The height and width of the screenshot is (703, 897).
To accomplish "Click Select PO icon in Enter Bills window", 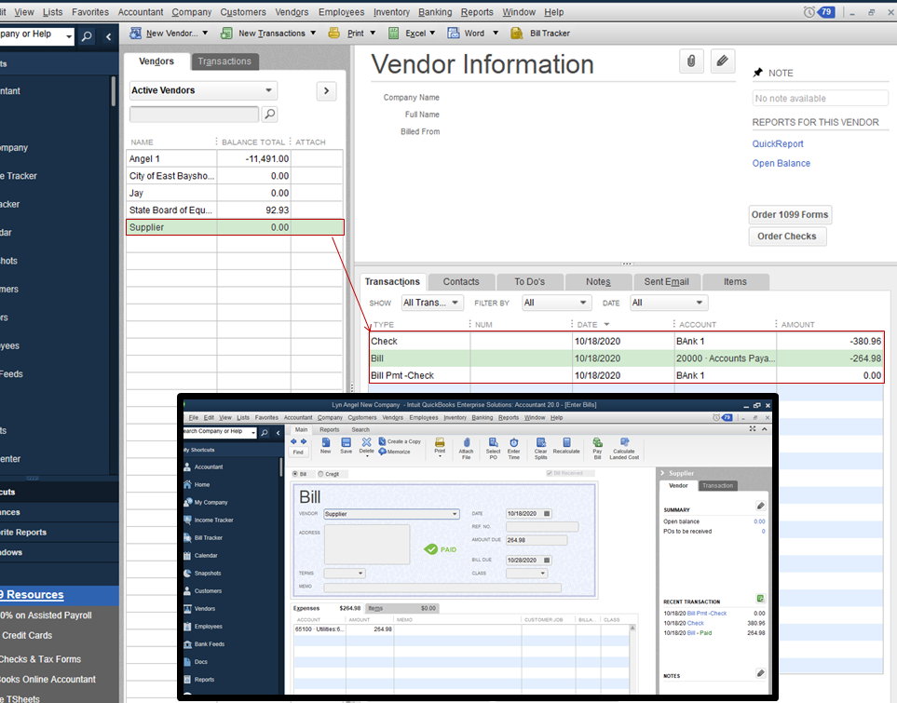I will [x=493, y=449].
